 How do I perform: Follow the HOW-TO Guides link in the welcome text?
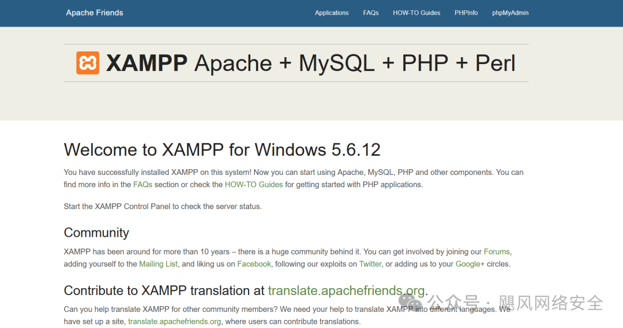point(254,184)
